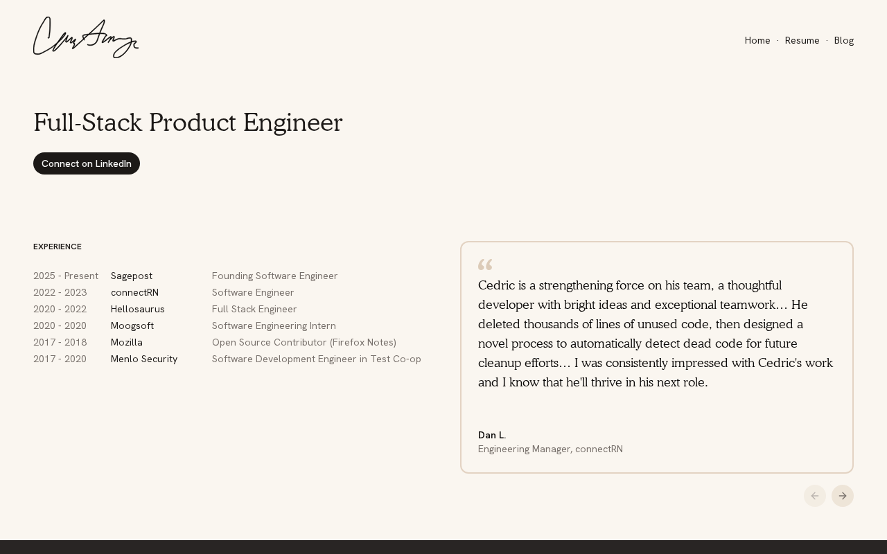Viewport: 887px width, 554px height.
Task: Click the Menlo Security company name
Action: pos(144,359)
